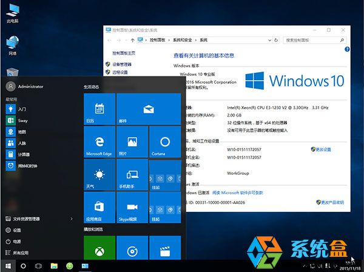Open 网络 network desktop icon
The image size is (364, 272).
click(x=13, y=46)
